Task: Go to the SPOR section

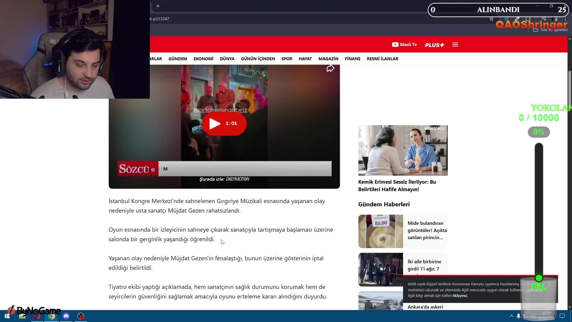Action: (287, 59)
